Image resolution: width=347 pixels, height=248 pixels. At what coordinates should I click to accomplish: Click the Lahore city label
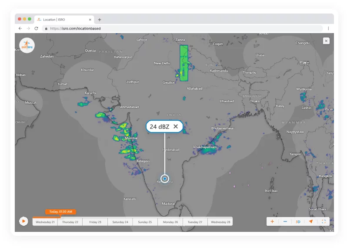tap(142, 40)
